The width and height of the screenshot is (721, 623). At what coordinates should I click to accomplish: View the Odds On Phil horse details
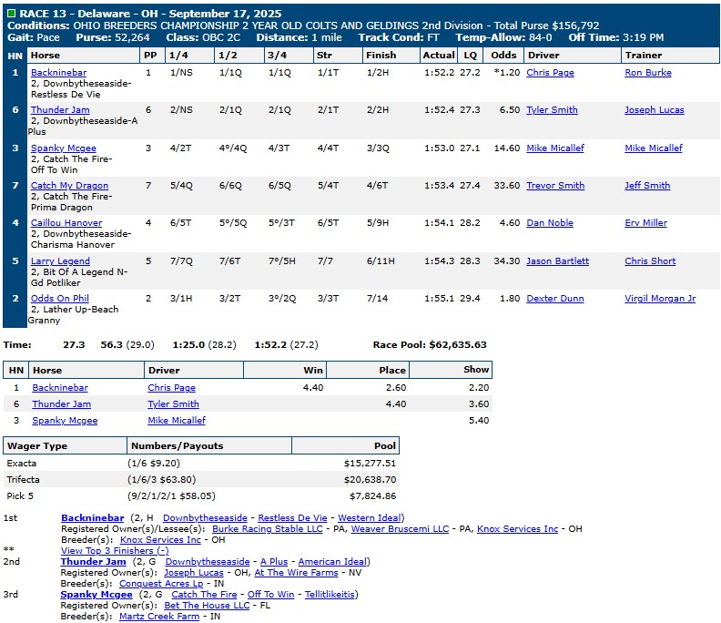60,299
